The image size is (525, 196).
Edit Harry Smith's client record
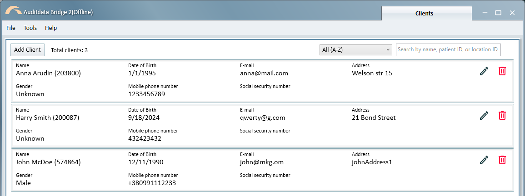coord(484,115)
